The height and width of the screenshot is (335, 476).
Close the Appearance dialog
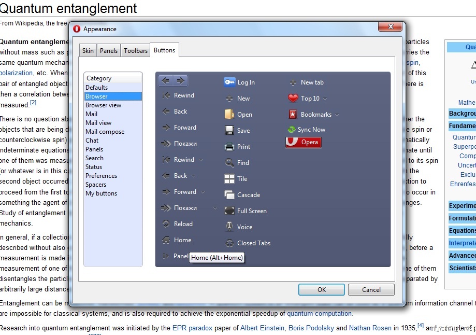click(x=391, y=27)
